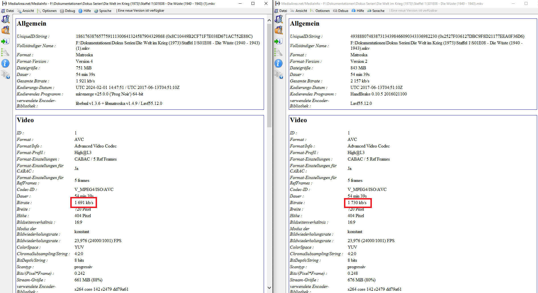This screenshot has width=538, height=293.
Task: Click the 'Bitrate' label in left window Video section
Action: tap(24, 203)
